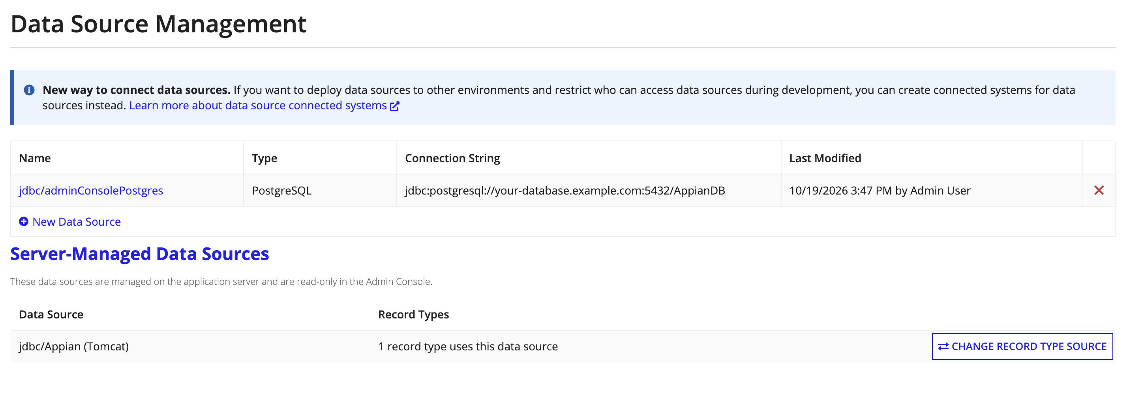This screenshot has width=1129, height=393.
Task: Click the Data Source column header
Action: coord(51,314)
